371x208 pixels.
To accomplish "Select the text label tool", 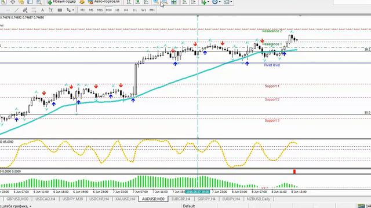I will [x=51, y=10].
